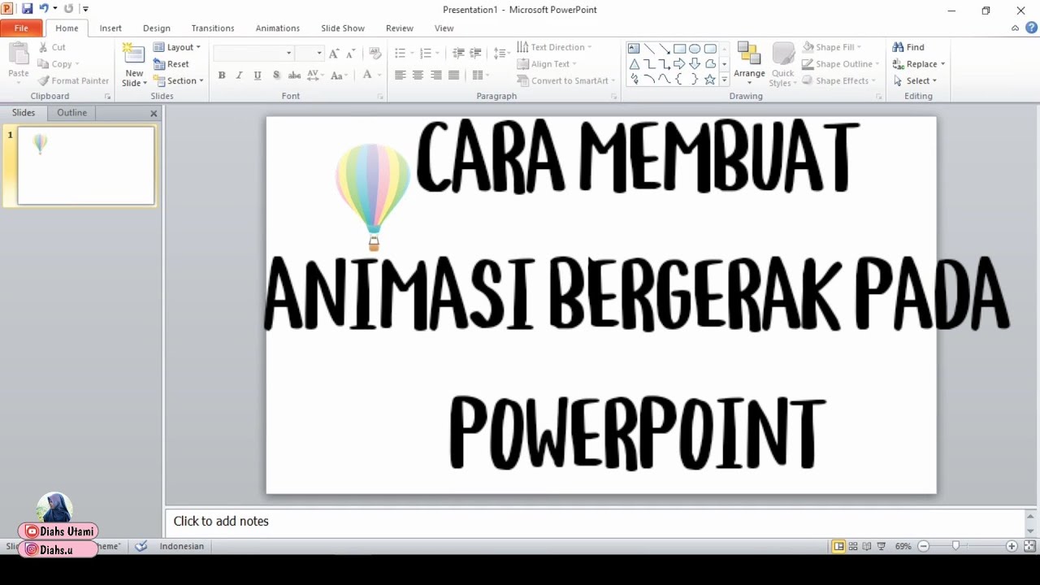Open the Replace dropdown arrow
The width and height of the screenshot is (1040, 585).
(942, 64)
